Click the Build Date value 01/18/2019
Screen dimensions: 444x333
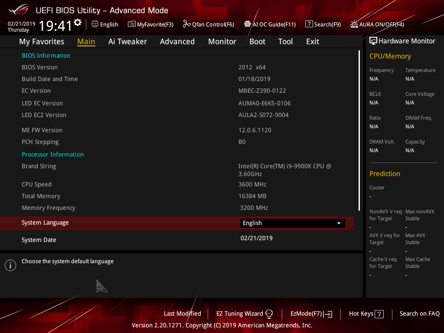click(254, 79)
